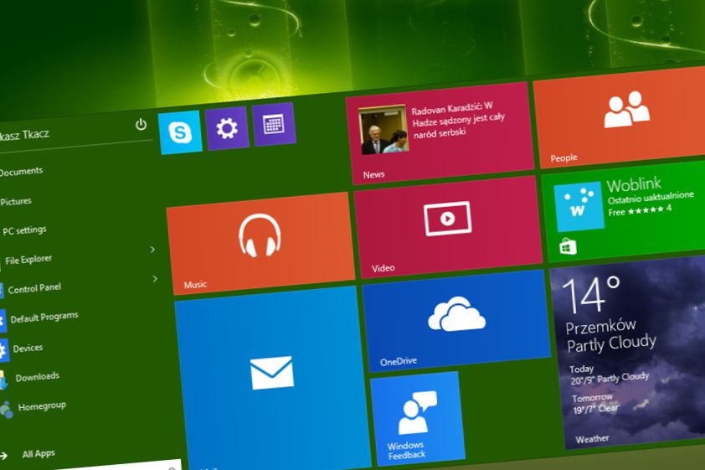The width and height of the screenshot is (705, 470).
Task: Open Homegroup entry in start menu
Action: pyautogui.click(x=42, y=406)
